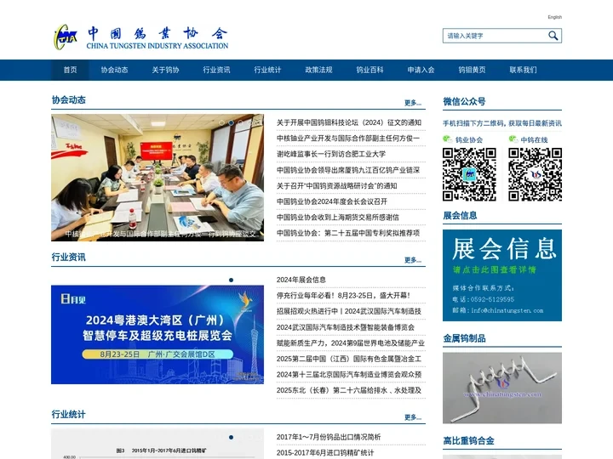Focus the keyword search input field
Viewport: 613px width, 459px height.
[495, 36]
